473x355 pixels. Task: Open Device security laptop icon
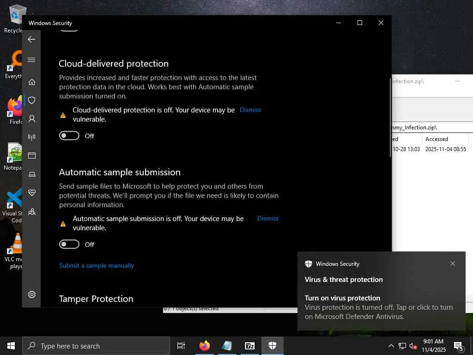pyautogui.click(x=32, y=174)
